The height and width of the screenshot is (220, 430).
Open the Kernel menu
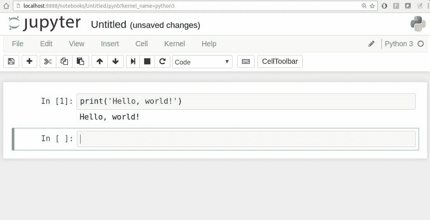point(174,44)
